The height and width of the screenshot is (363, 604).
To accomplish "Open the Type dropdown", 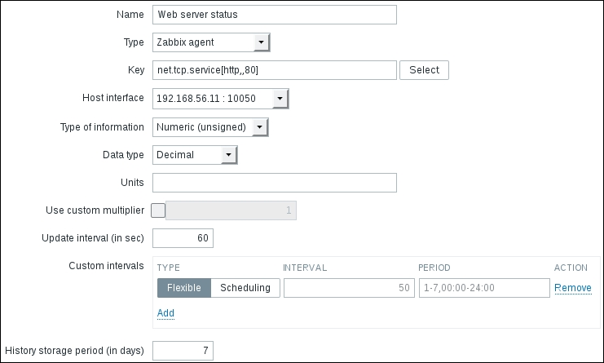I will [210, 42].
